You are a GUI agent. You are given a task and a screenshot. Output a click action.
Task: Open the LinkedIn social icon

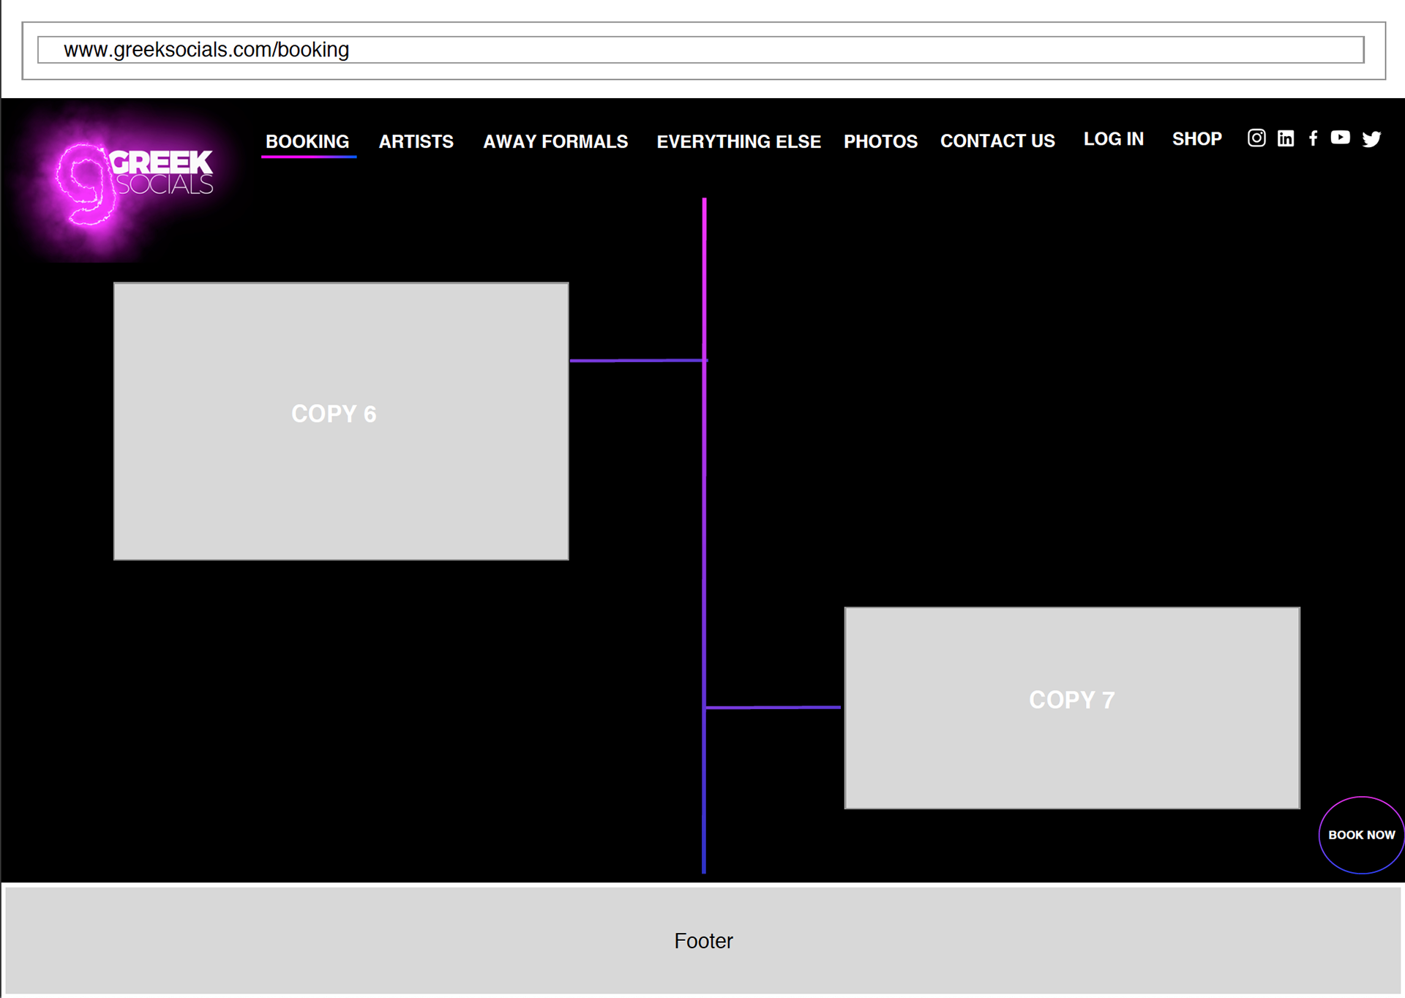(1286, 138)
